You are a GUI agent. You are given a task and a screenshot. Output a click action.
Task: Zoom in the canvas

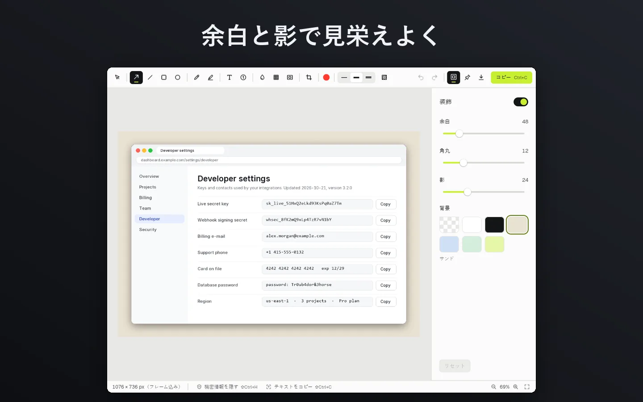tap(516, 387)
